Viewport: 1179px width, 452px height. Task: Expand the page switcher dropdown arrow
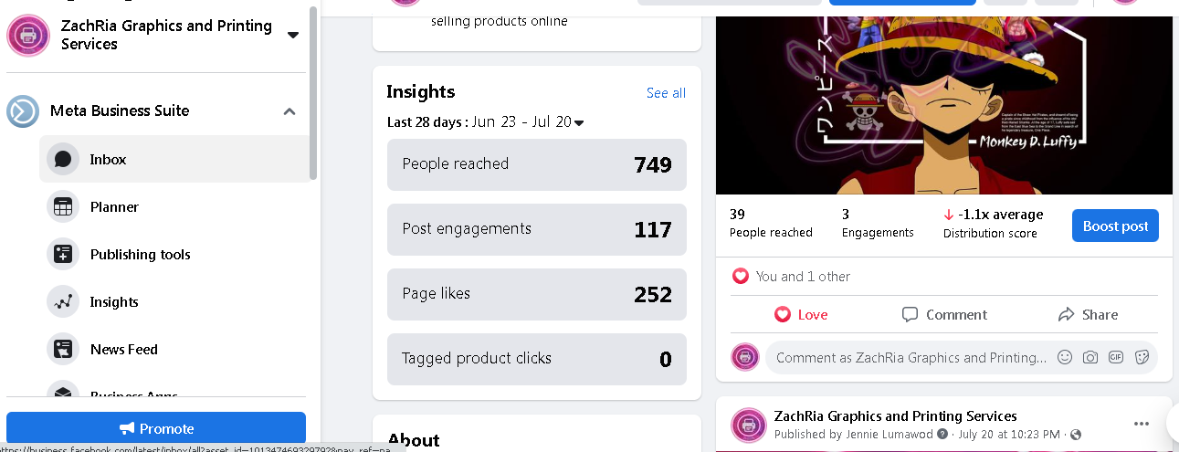(x=293, y=35)
